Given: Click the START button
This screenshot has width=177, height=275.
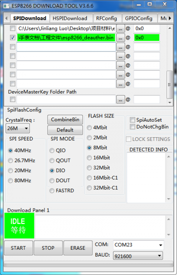Looking at the screenshot, I should point(18,248).
